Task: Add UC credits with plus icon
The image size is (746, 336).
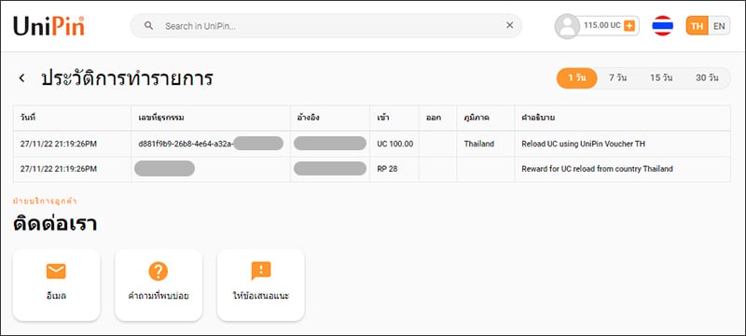Action: (629, 26)
